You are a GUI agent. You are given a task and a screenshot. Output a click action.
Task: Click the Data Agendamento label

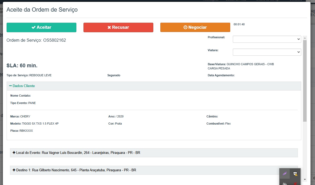coord(221,75)
